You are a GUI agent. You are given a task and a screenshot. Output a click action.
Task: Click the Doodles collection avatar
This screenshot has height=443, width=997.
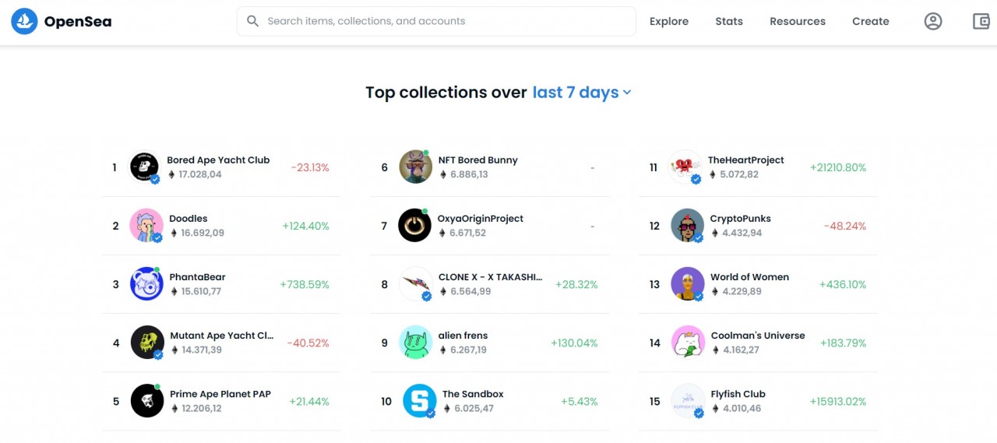146,226
